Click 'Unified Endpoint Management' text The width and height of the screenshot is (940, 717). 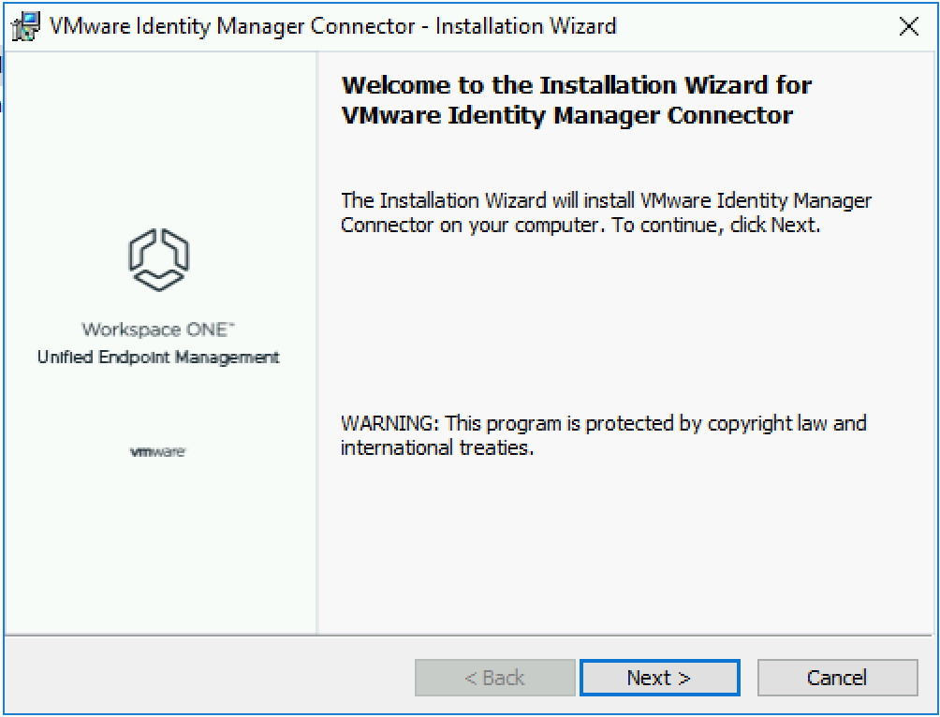point(158,358)
